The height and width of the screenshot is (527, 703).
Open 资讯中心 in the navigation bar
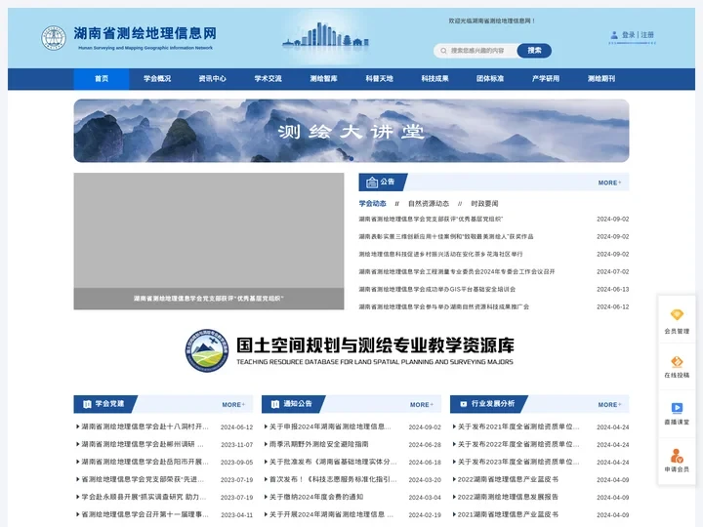point(213,79)
